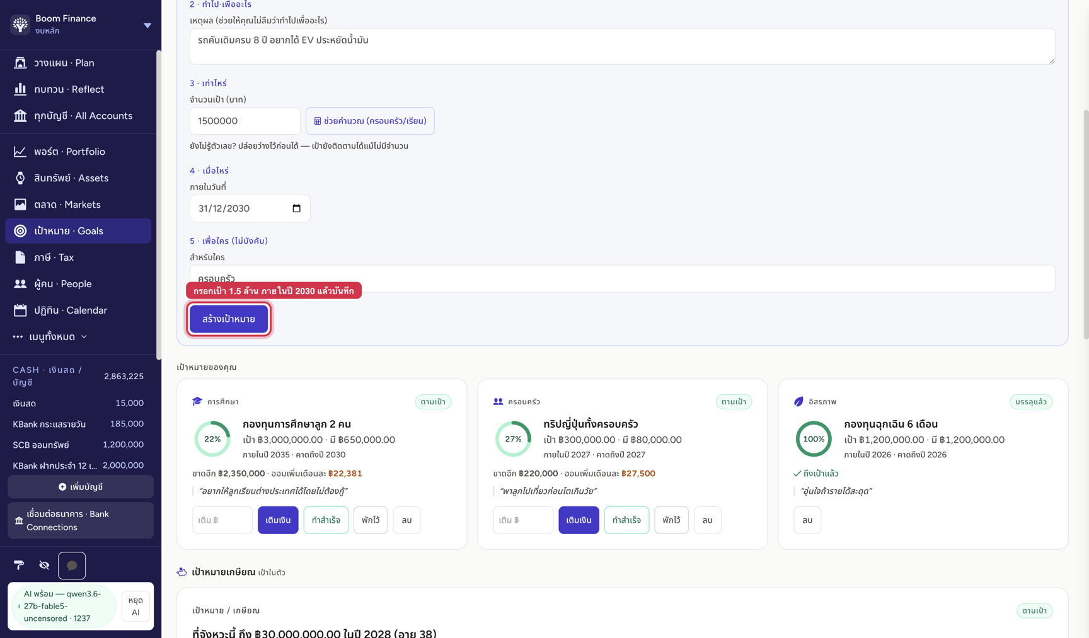Open the workspace switcher dropdown arrow
Viewport: 1089px width, 638px height.
coord(147,25)
